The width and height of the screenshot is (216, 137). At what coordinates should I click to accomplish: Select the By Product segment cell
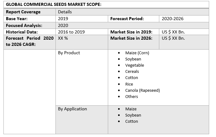pos(69,53)
